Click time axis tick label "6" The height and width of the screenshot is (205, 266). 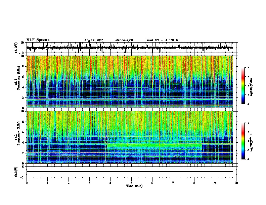152,183
